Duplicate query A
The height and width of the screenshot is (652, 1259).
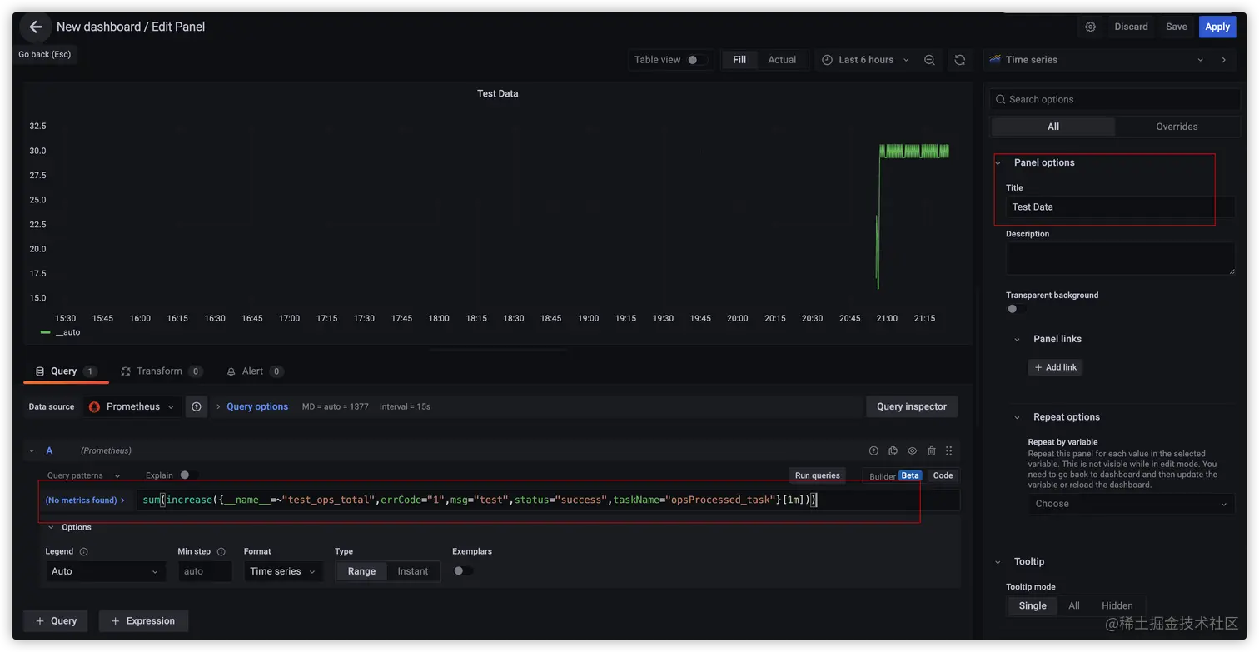[x=893, y=450]
